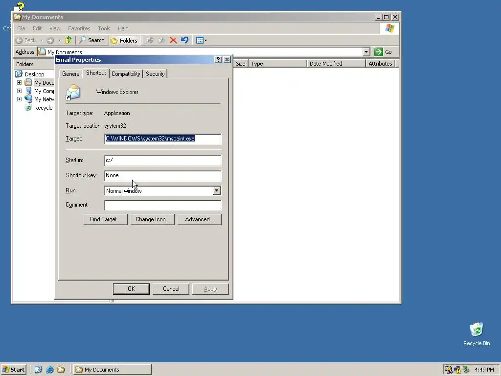Open the Recycle Bin desktop icon

(x=477, y=334)
